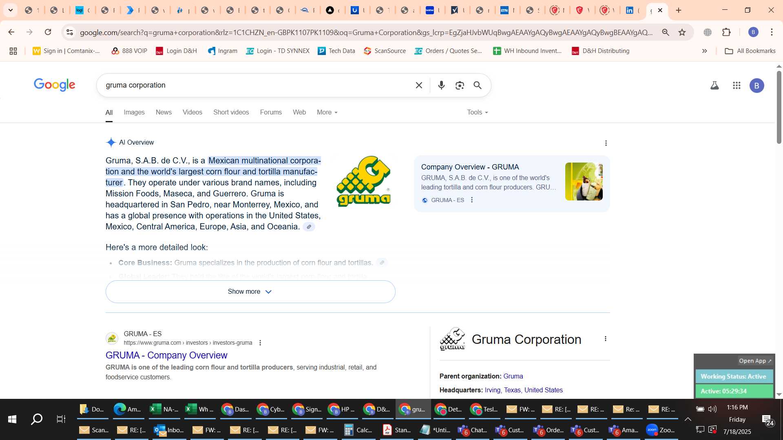Reload the current page
The height and width of the screenshot is (440, 783).
[x=48, y=32]
